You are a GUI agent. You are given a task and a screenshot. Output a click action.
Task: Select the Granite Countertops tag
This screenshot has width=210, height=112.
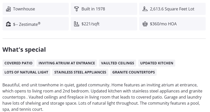click(133, 72)
